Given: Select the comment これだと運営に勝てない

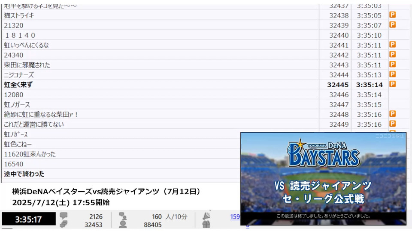Looking at the screenshot, I should coord(33,124).
